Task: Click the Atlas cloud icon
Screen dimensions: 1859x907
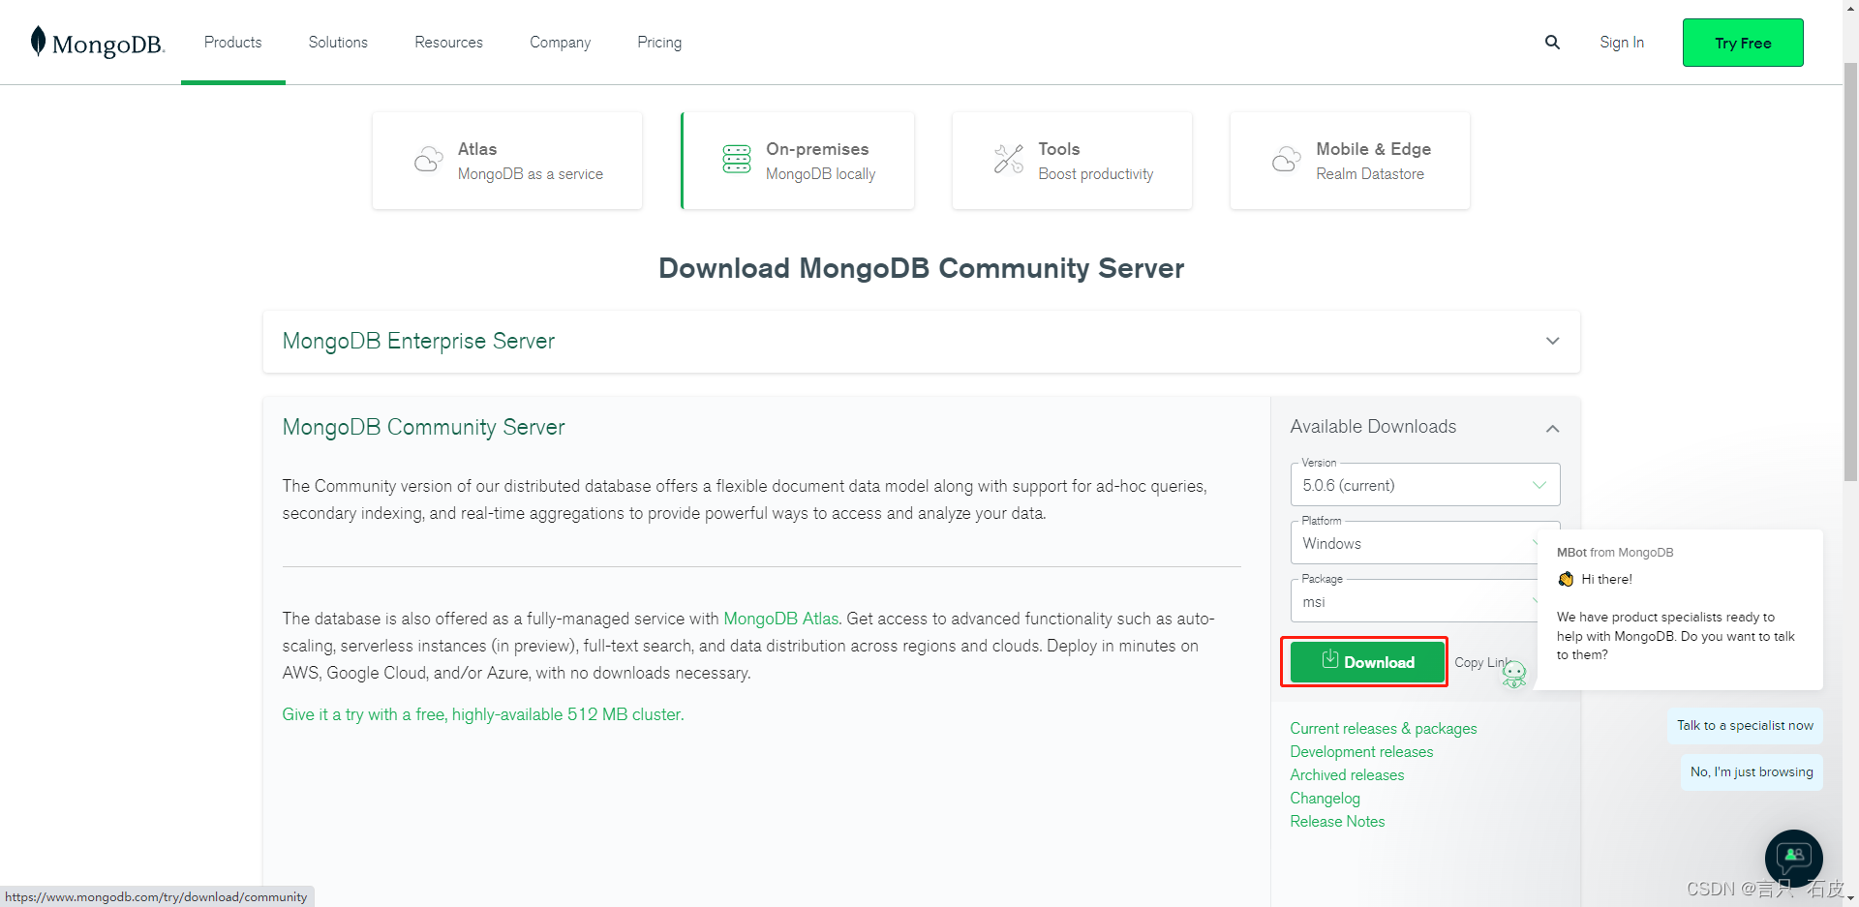Action: coord(428,160)
